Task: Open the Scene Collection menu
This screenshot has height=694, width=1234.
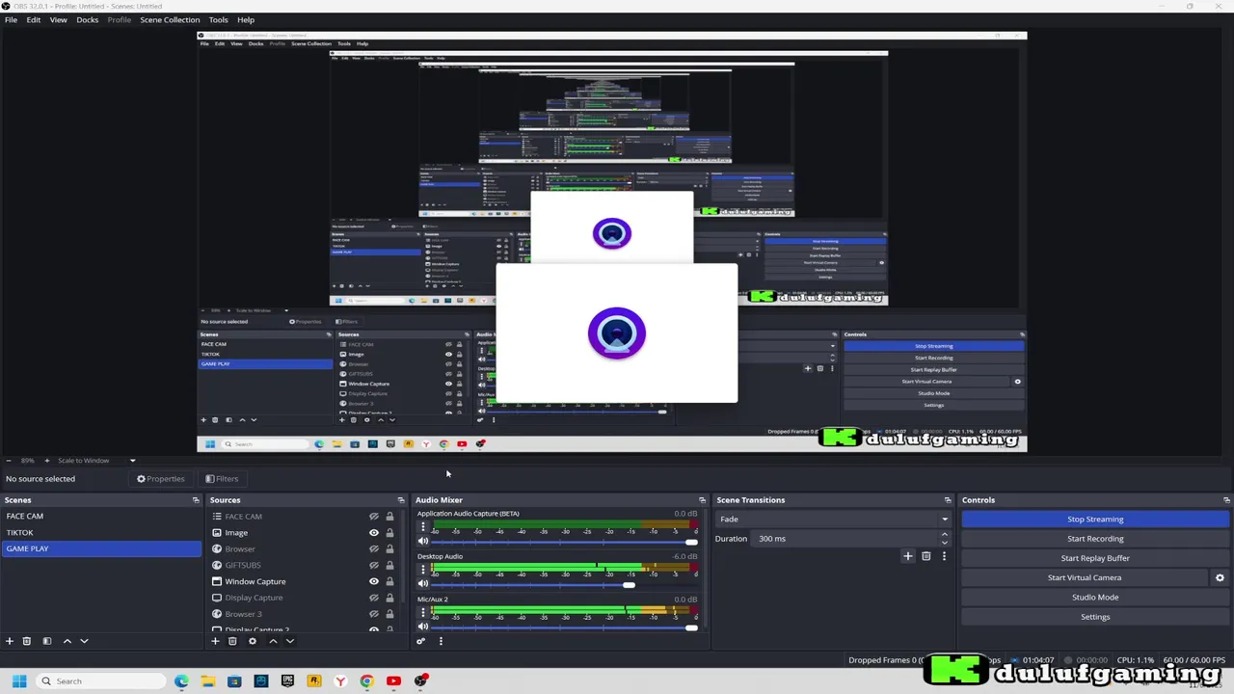Action: click(170, 19)
